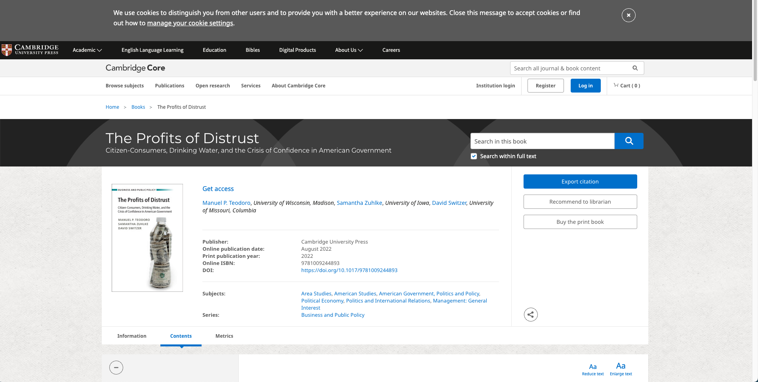Follow the DOI link
This screenshot has width=758, height=382.
point(349,270)
